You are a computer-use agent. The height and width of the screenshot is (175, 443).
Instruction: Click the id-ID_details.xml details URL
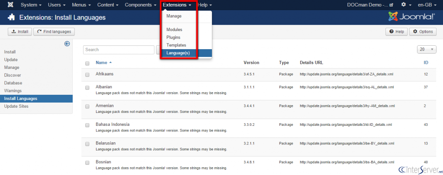(x=346, y=125)
